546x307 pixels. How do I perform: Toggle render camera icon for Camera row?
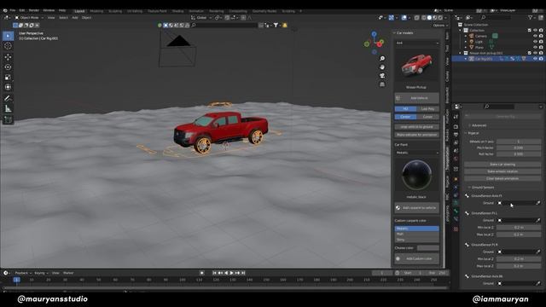click(541, 36)
